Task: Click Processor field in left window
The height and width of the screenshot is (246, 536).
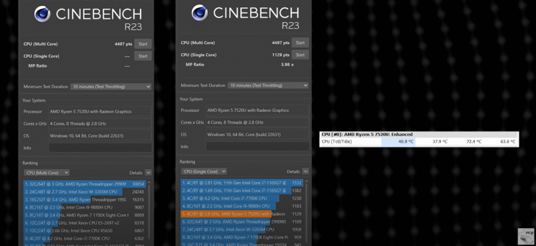Action: 100,112
